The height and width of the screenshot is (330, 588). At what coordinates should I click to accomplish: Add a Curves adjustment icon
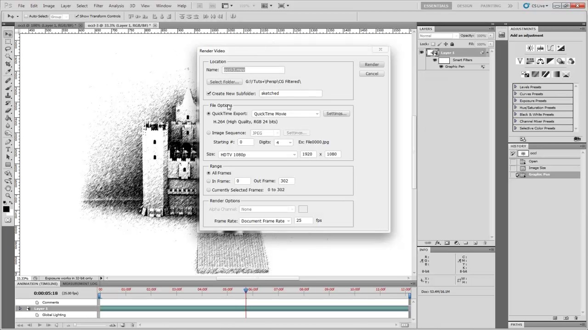coord(550,48)
